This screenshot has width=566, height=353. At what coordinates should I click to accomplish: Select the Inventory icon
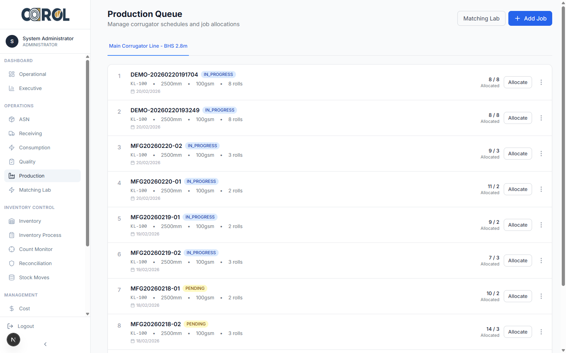(12, 221)
